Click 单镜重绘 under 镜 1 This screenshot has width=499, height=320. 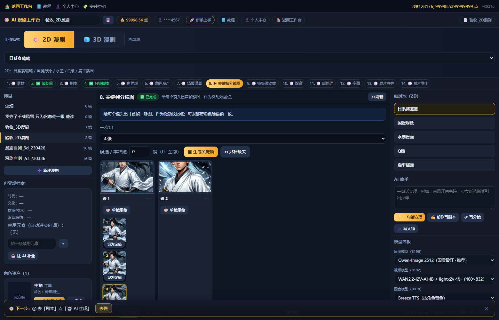pyautogui.click(x=116, y=210)
